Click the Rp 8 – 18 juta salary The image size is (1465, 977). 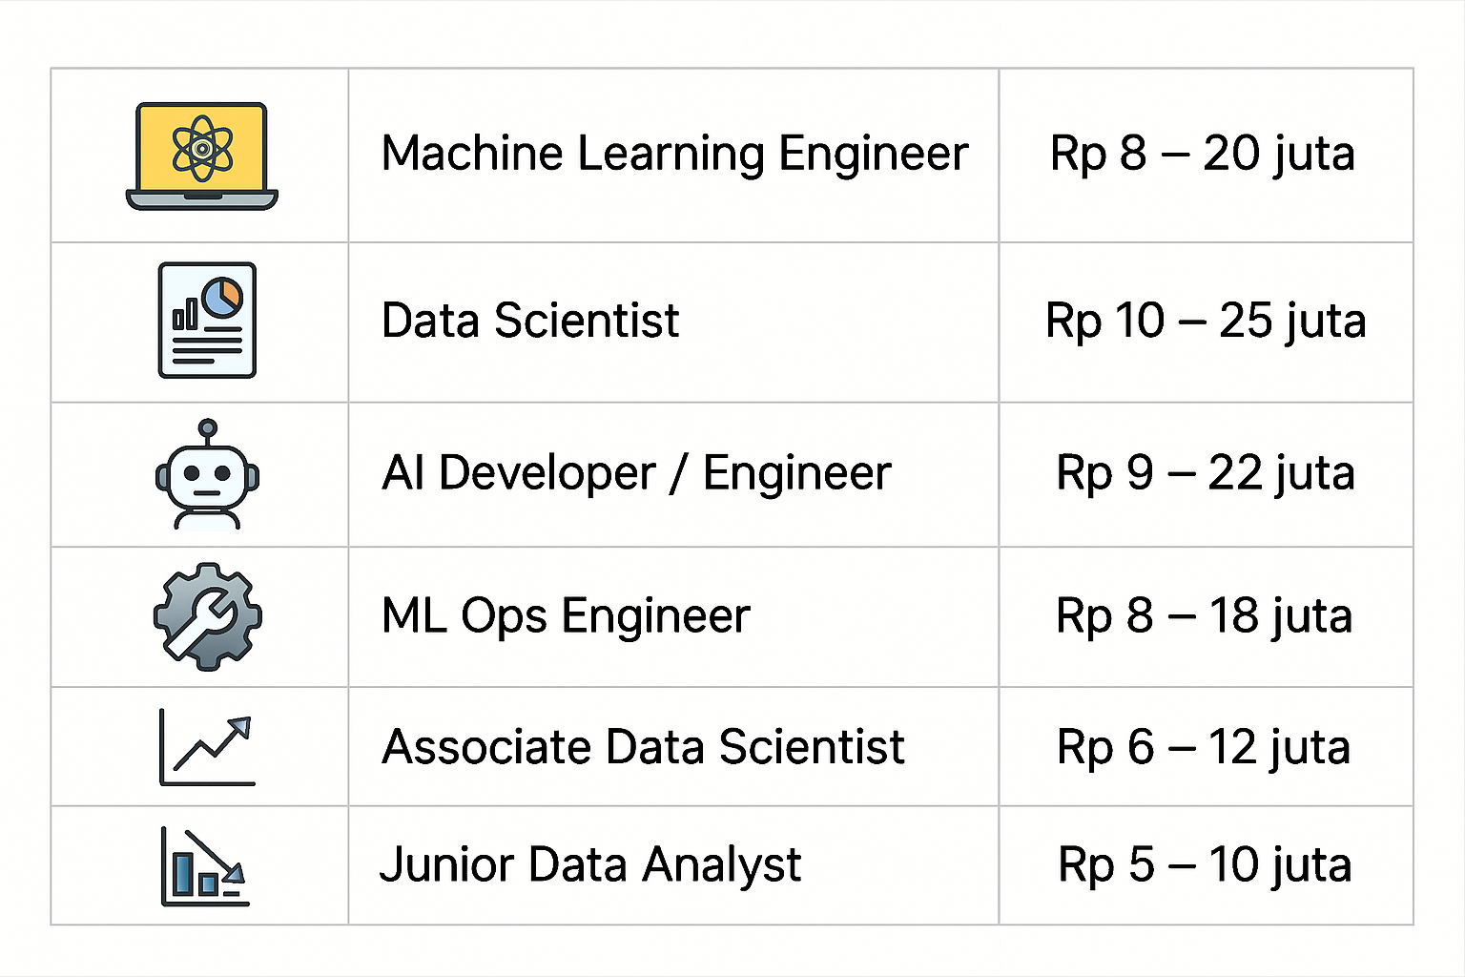1204,616
